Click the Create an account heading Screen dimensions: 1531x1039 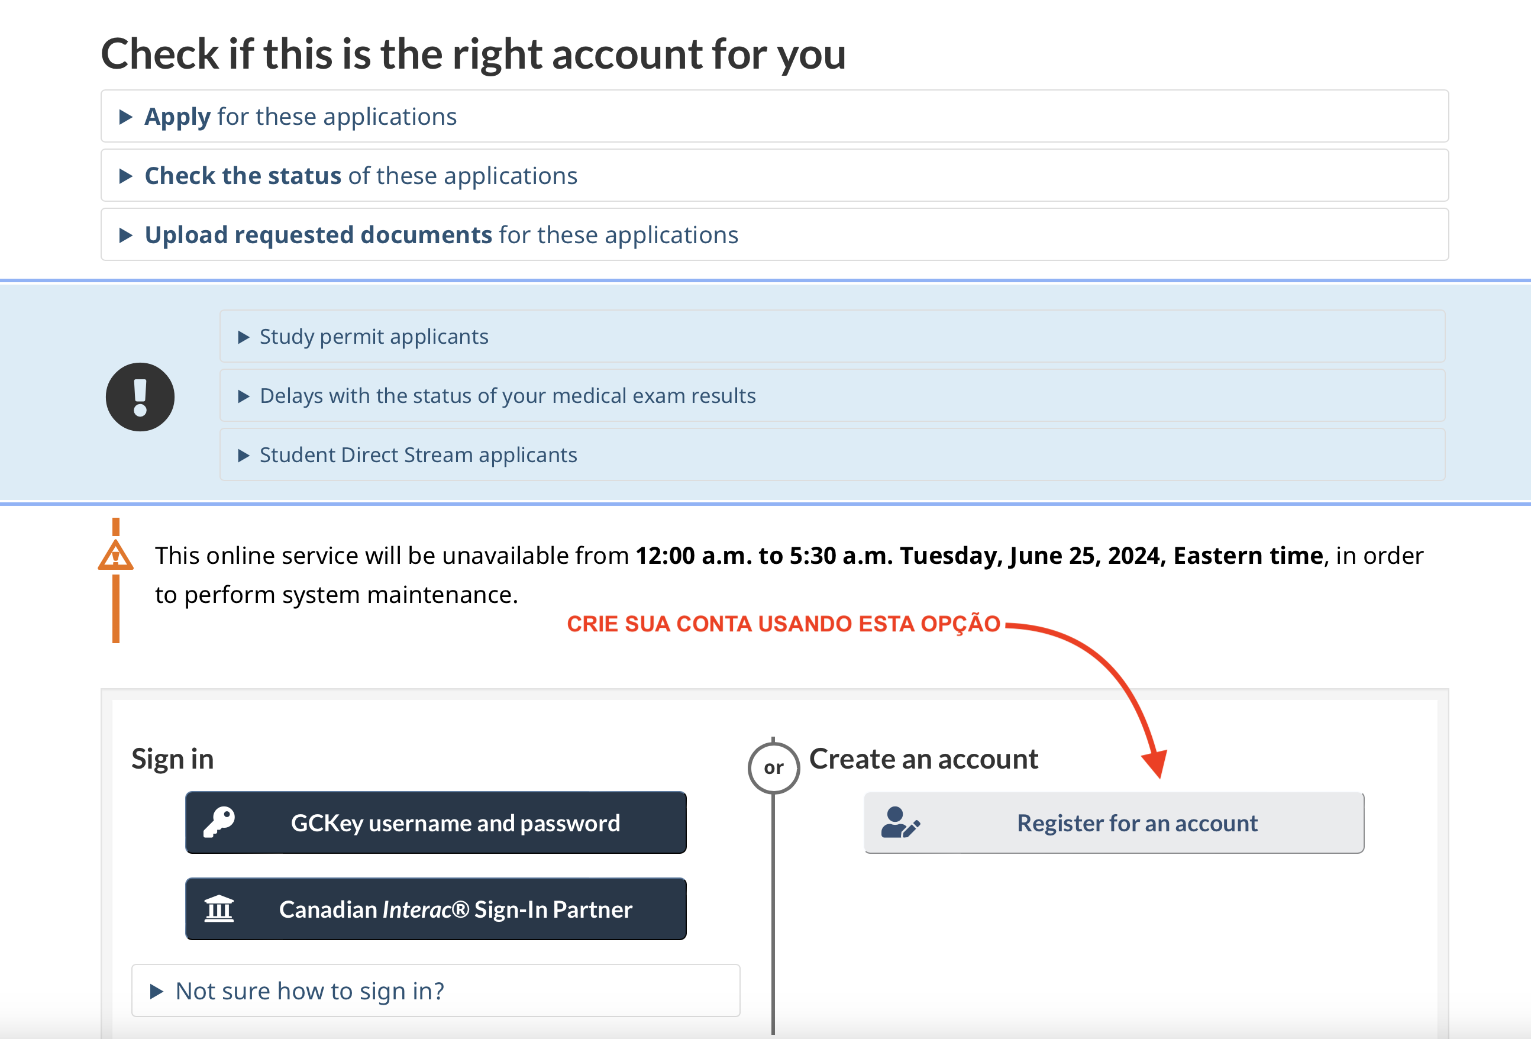tap(923, 759)
